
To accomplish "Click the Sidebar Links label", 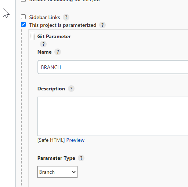I will pos(44,17).
